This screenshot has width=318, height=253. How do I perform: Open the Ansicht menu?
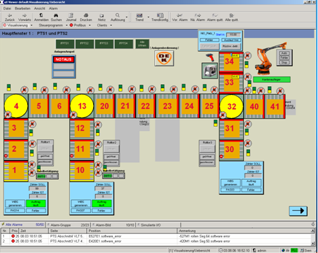[39, 8]
